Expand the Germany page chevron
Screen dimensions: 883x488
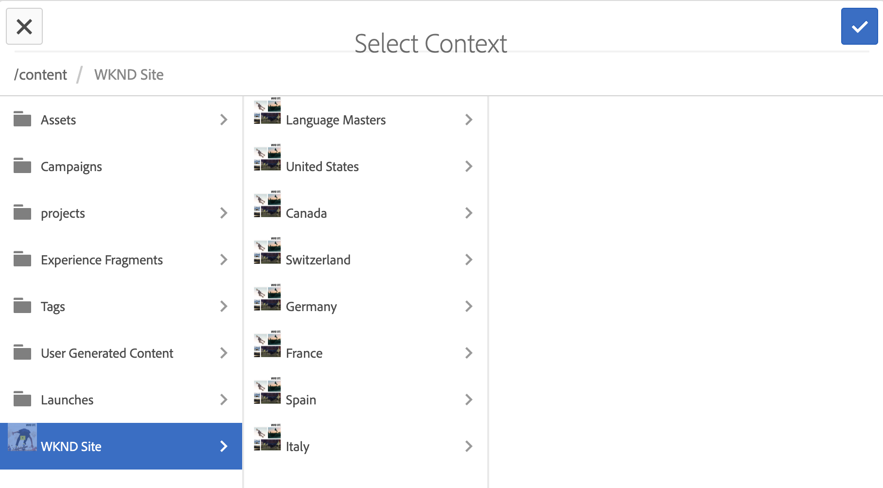click(469, 306)
